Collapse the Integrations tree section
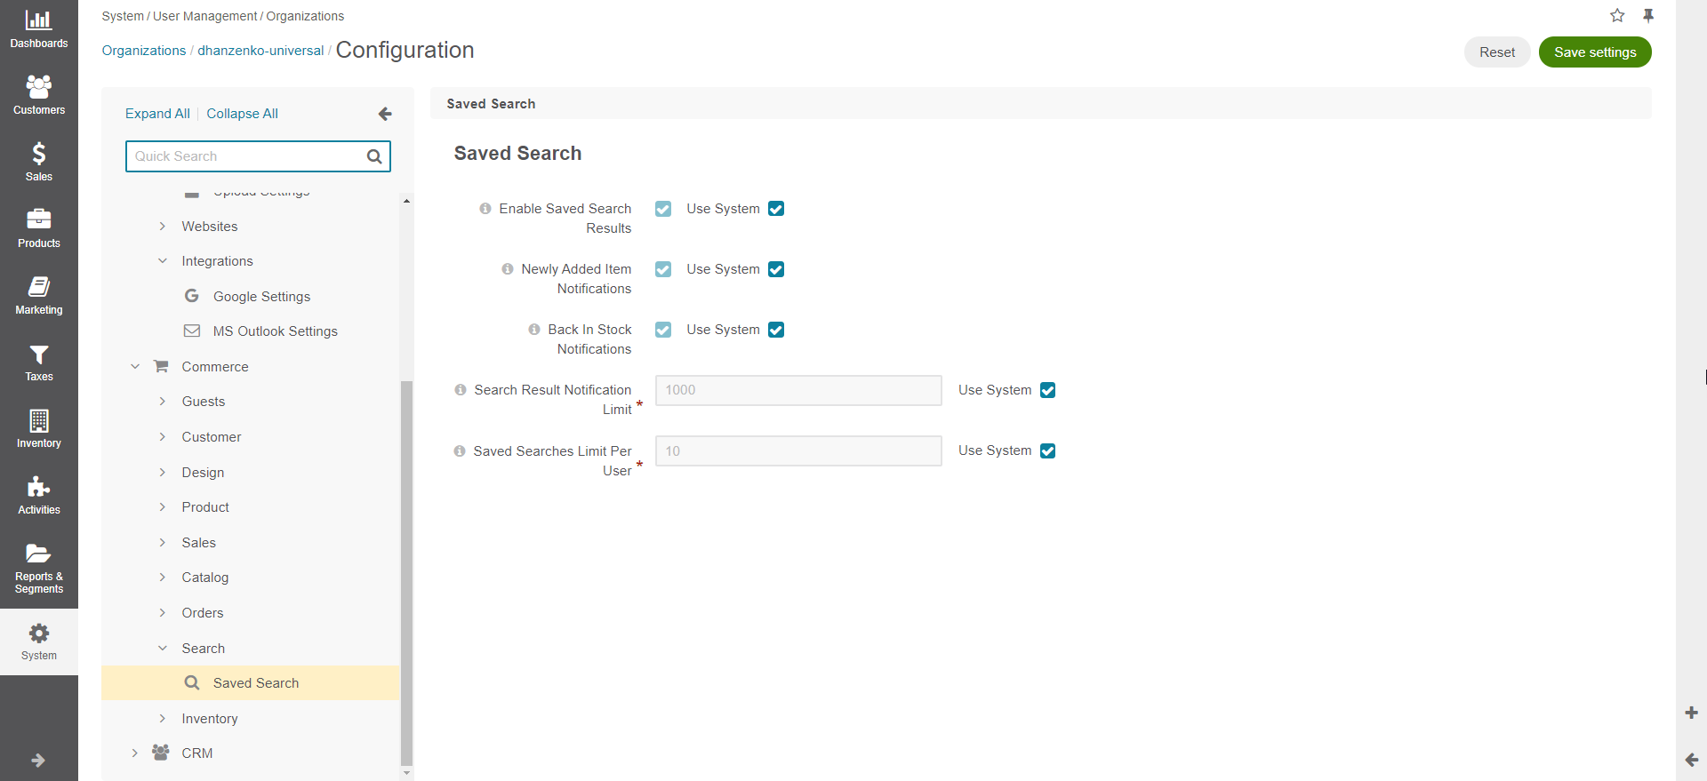Viewport: 1707px width, 781px height. point(163,261)
